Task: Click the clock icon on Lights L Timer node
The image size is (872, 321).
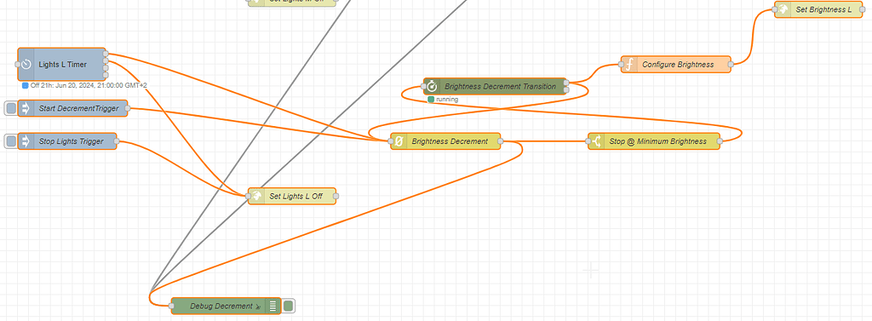Action: (26, 65)
